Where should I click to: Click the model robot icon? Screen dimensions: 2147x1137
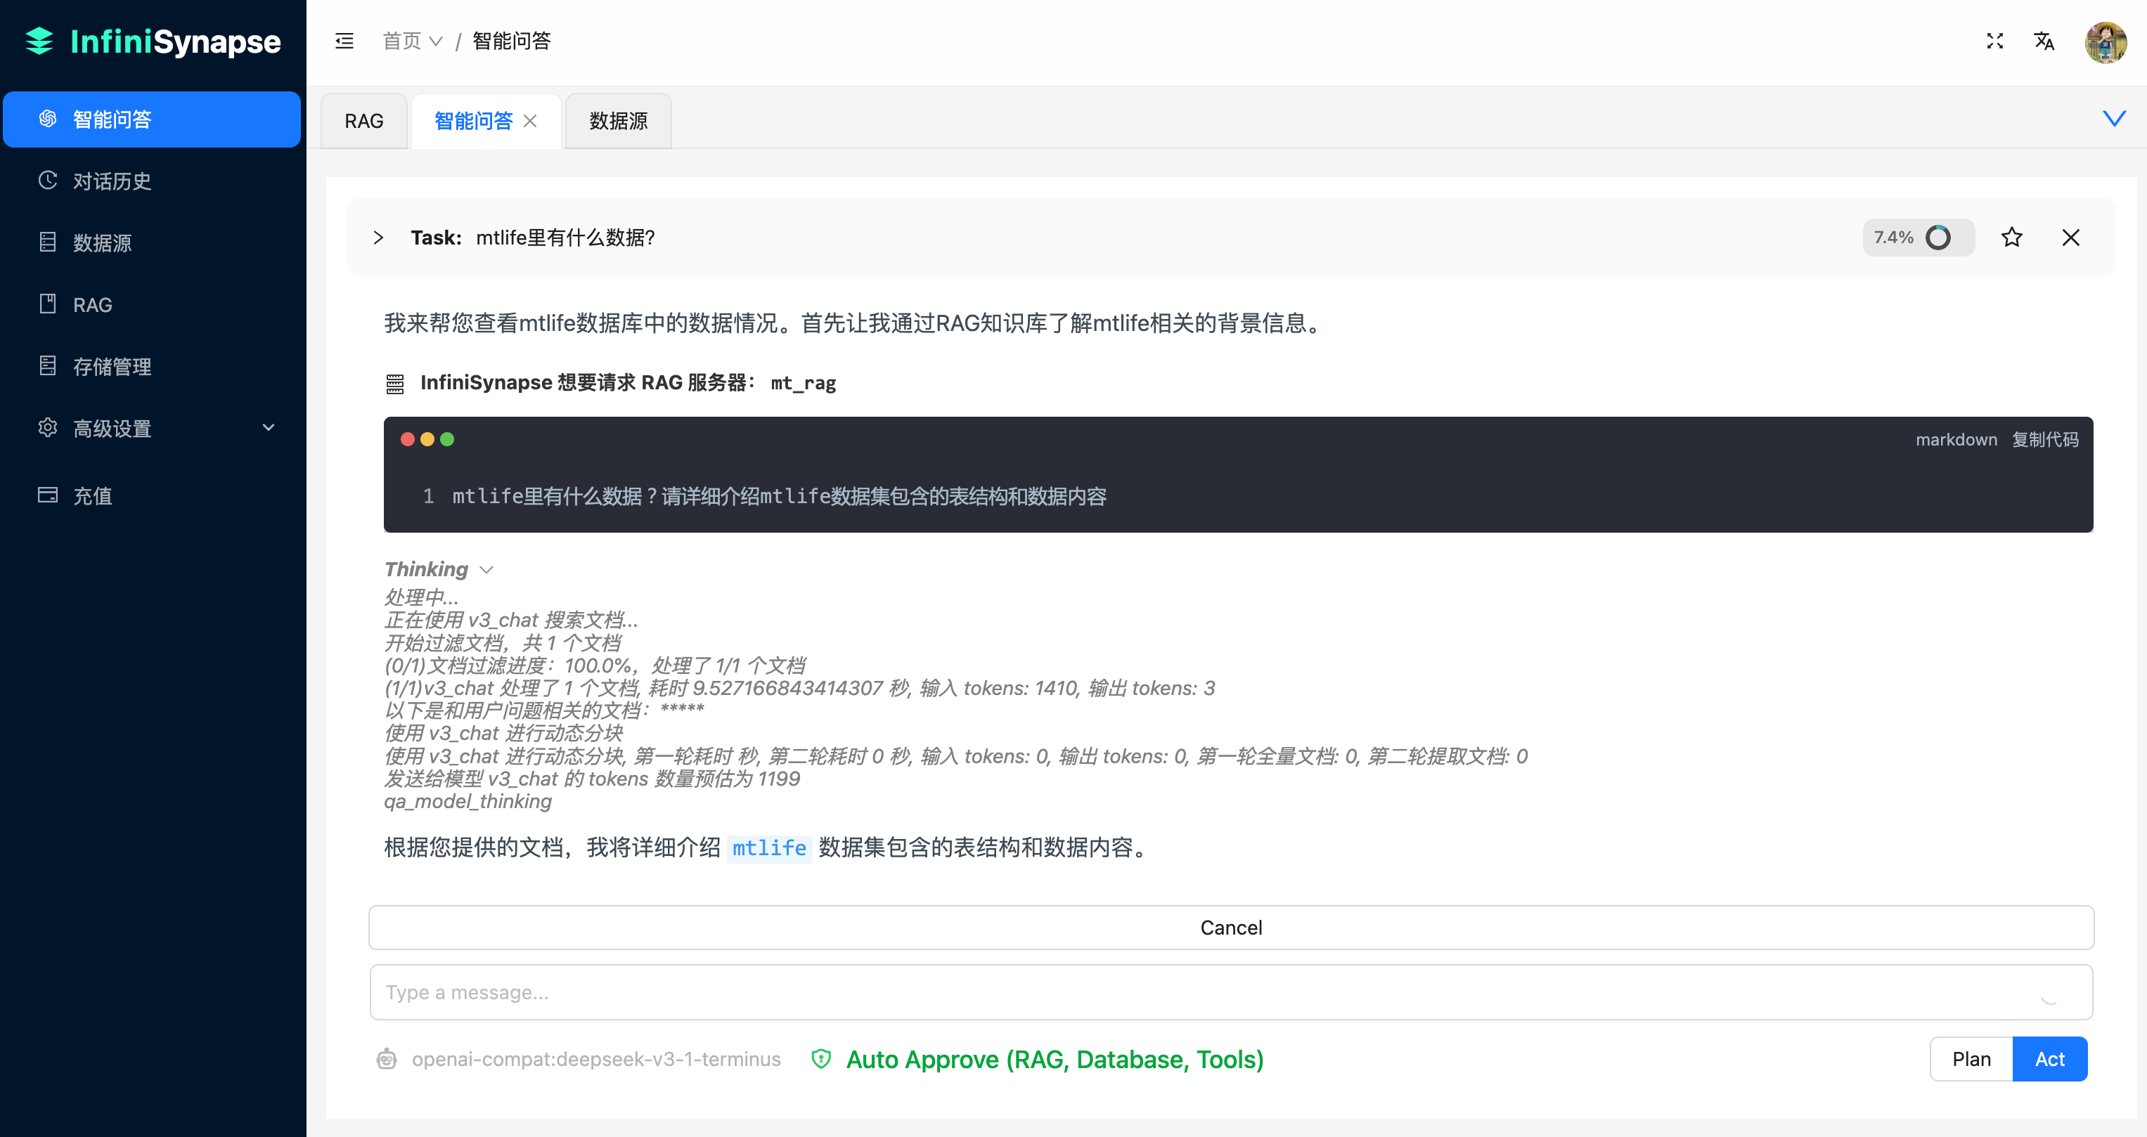387,1059
